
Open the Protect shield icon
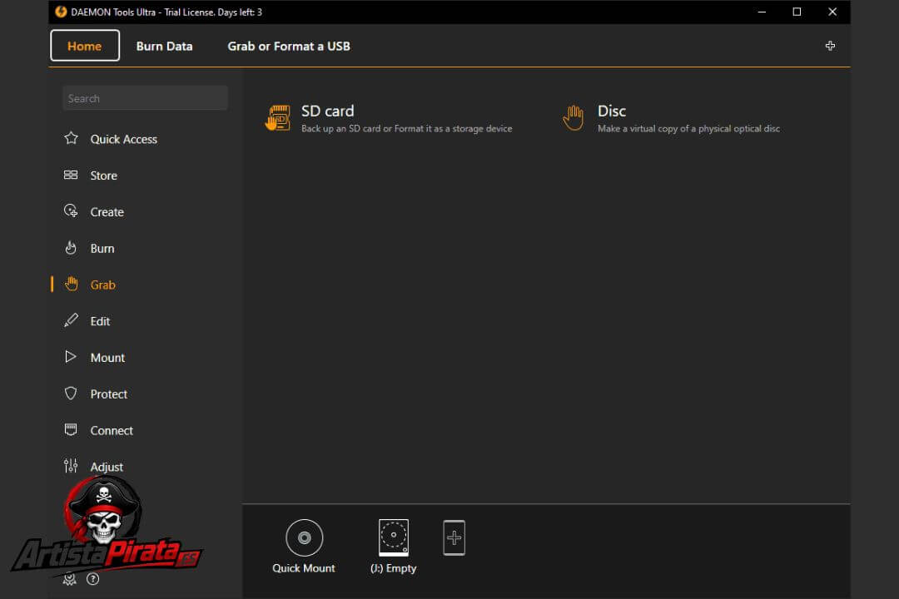pos(71,394)
